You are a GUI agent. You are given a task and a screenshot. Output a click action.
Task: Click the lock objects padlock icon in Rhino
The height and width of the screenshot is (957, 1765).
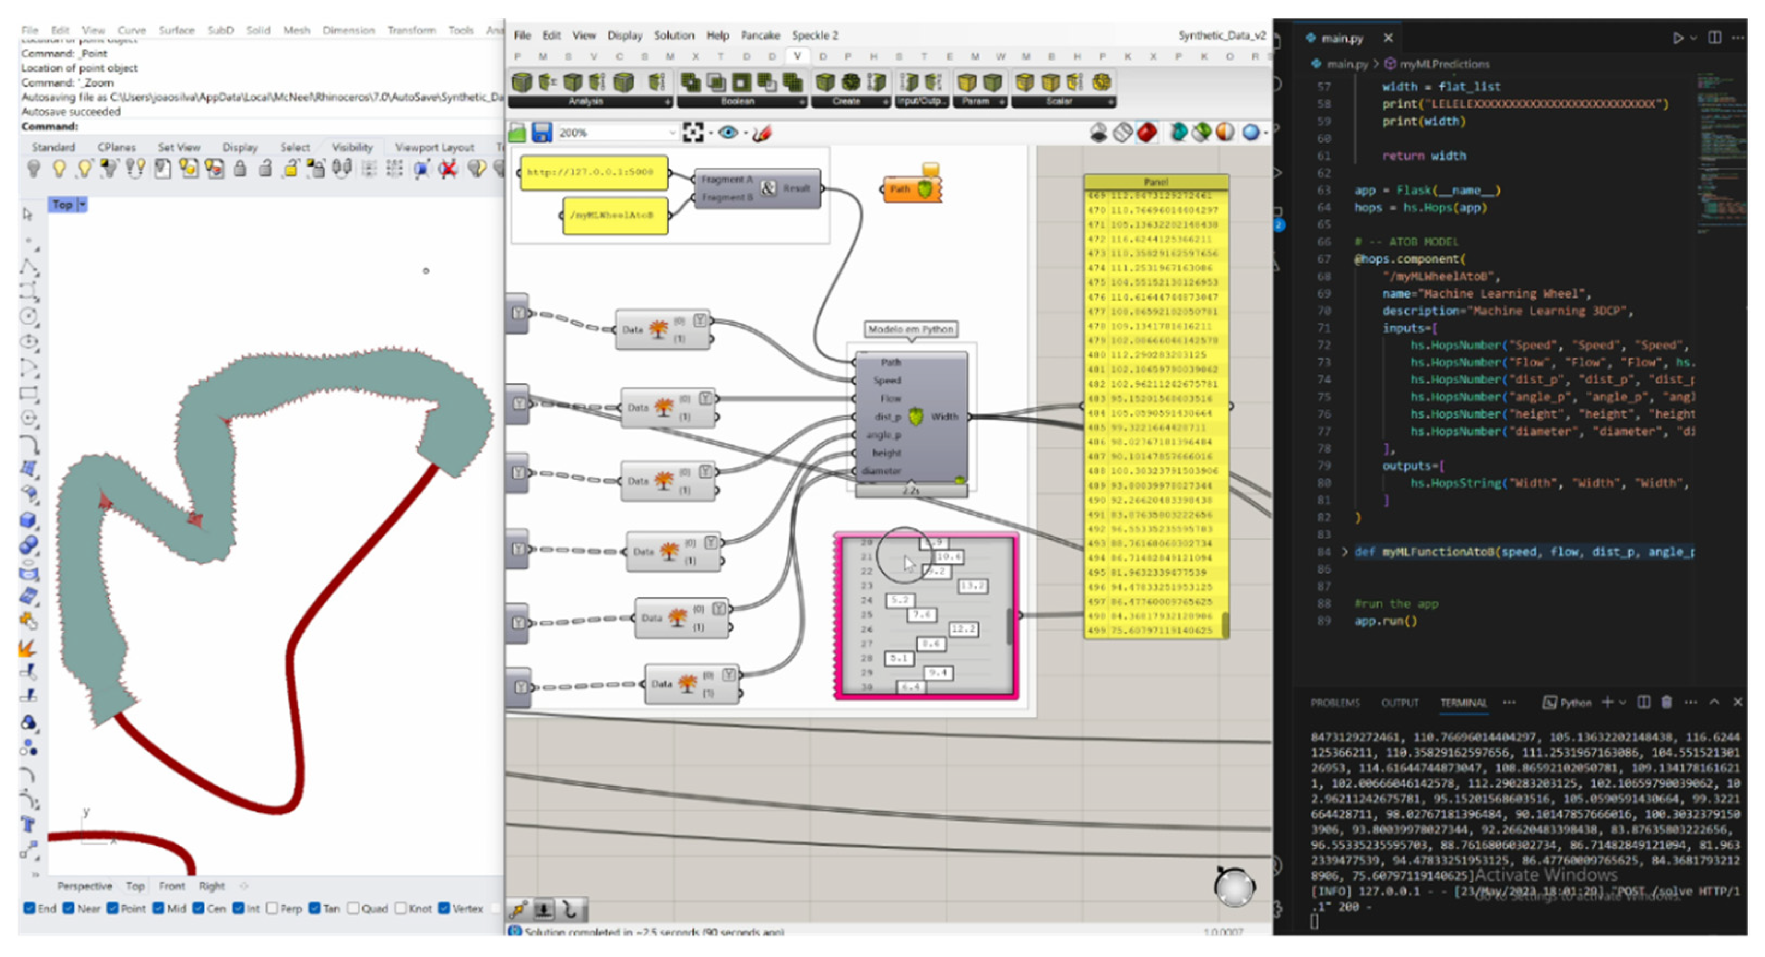tap(240, 169)
